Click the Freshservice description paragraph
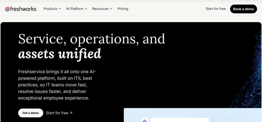The image size is (262, 122). [57, 85]
